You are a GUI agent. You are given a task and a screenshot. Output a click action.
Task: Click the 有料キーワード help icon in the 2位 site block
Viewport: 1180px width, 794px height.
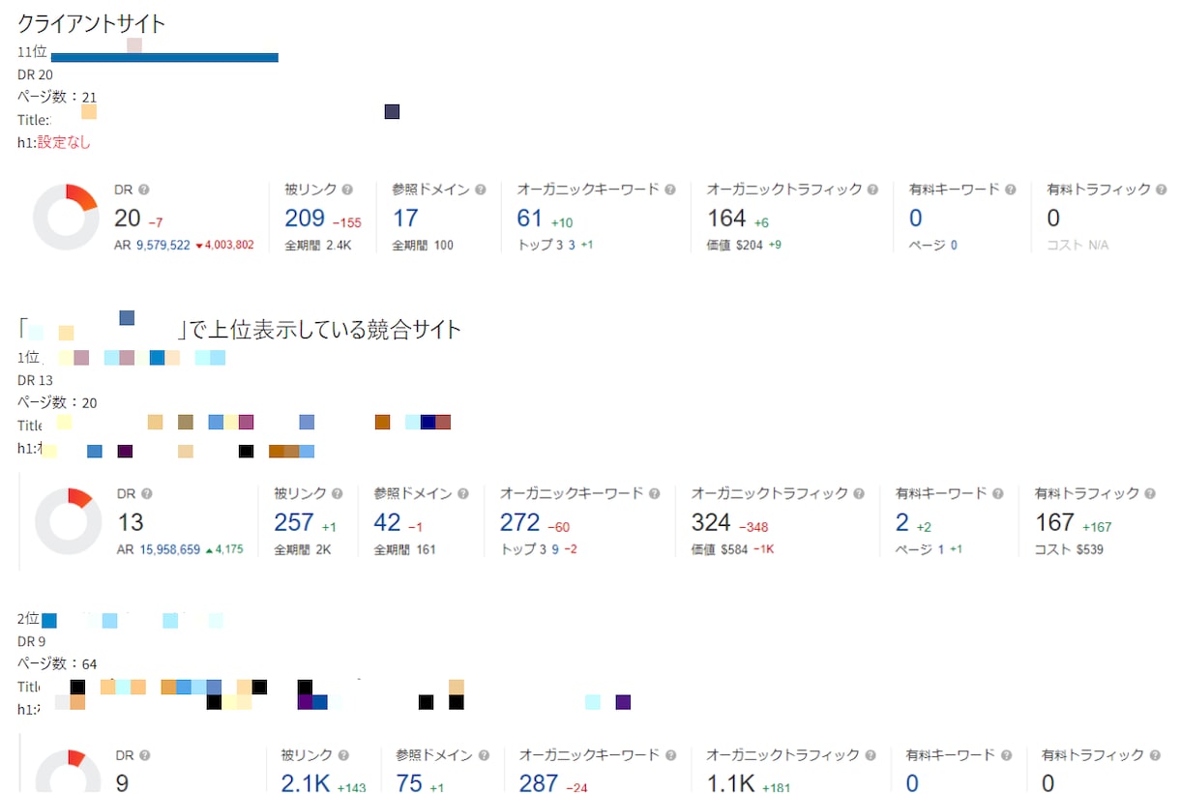tap(1007, 756)
